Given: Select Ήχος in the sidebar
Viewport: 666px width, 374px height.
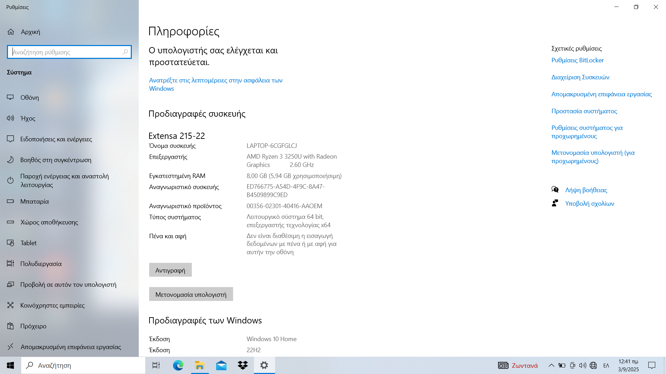Looking at the screenshot, I should coord(69,118).
